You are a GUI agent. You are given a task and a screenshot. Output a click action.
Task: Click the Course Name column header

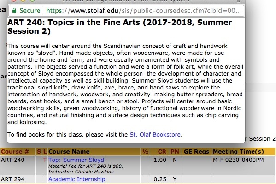69,152
